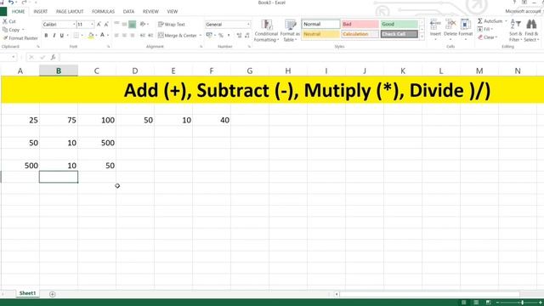Open the Orientation dropdown

pos(144,25)
